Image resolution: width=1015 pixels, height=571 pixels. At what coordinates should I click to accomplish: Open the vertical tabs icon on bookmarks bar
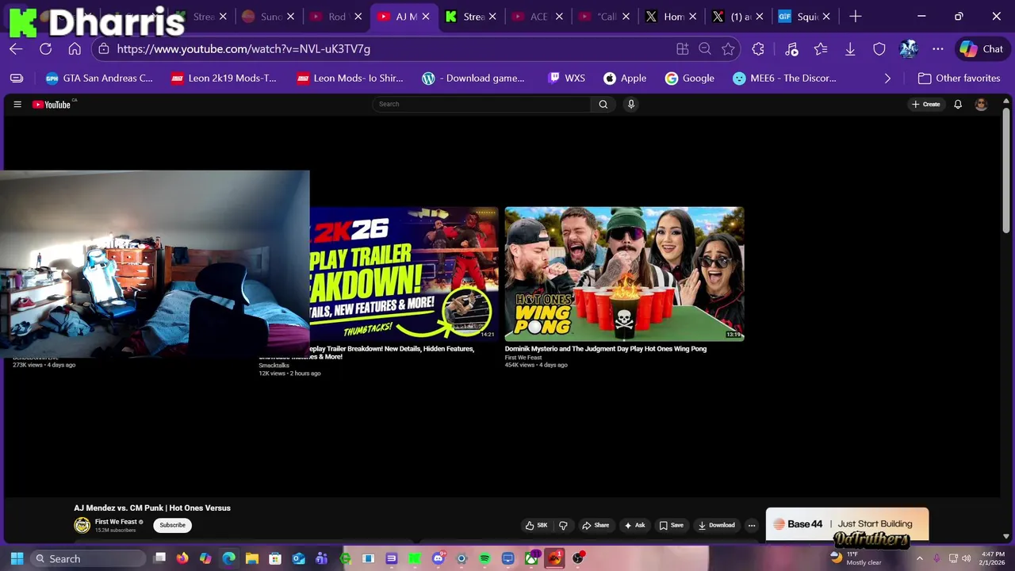coord(17,79)
